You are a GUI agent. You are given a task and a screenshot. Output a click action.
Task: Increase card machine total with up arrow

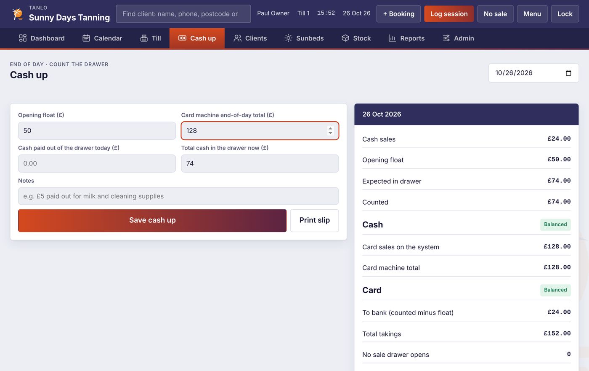[330, 128]
